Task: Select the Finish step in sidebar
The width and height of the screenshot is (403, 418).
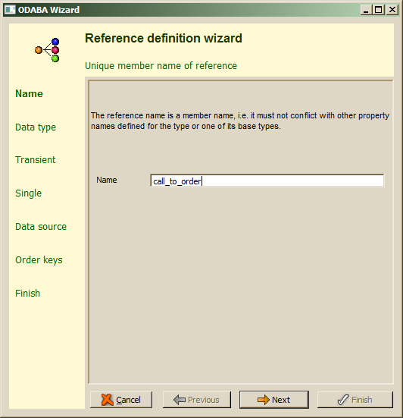Action: [x=28, y=294]
